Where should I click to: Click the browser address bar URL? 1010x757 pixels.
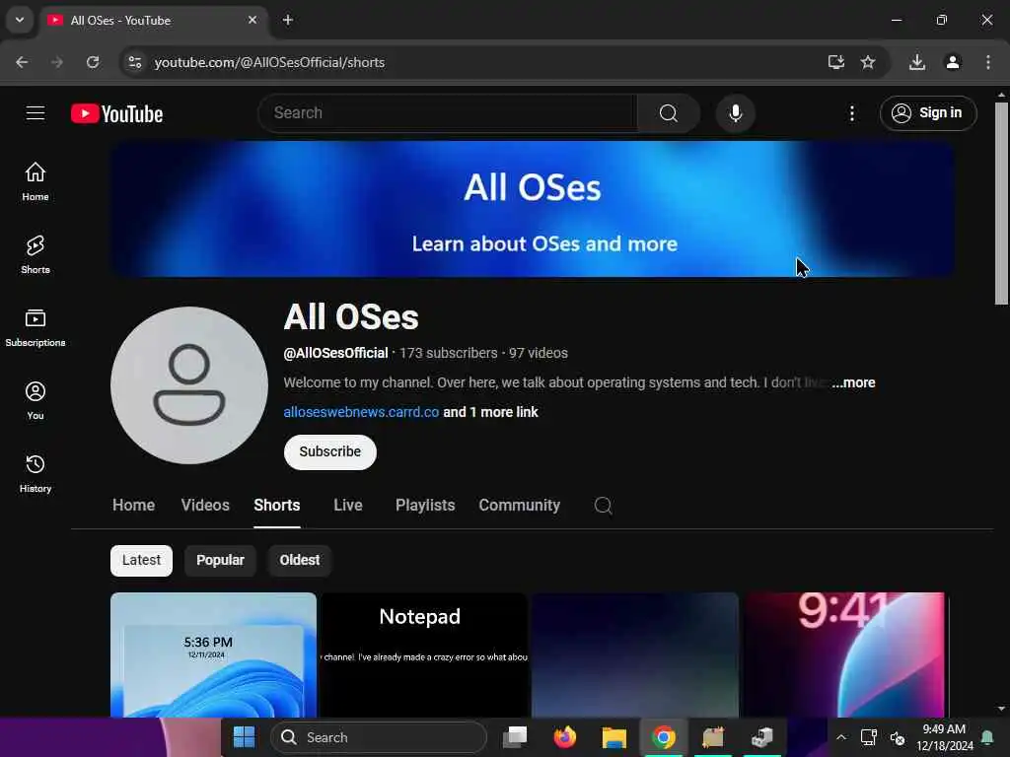tap(269, 62)
